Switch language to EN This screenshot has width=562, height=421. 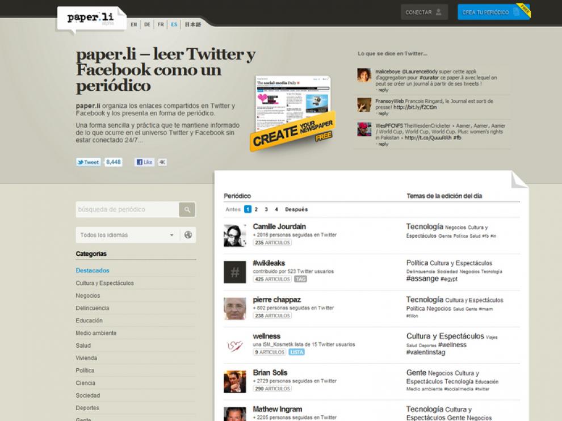click(x=134, y=25)
